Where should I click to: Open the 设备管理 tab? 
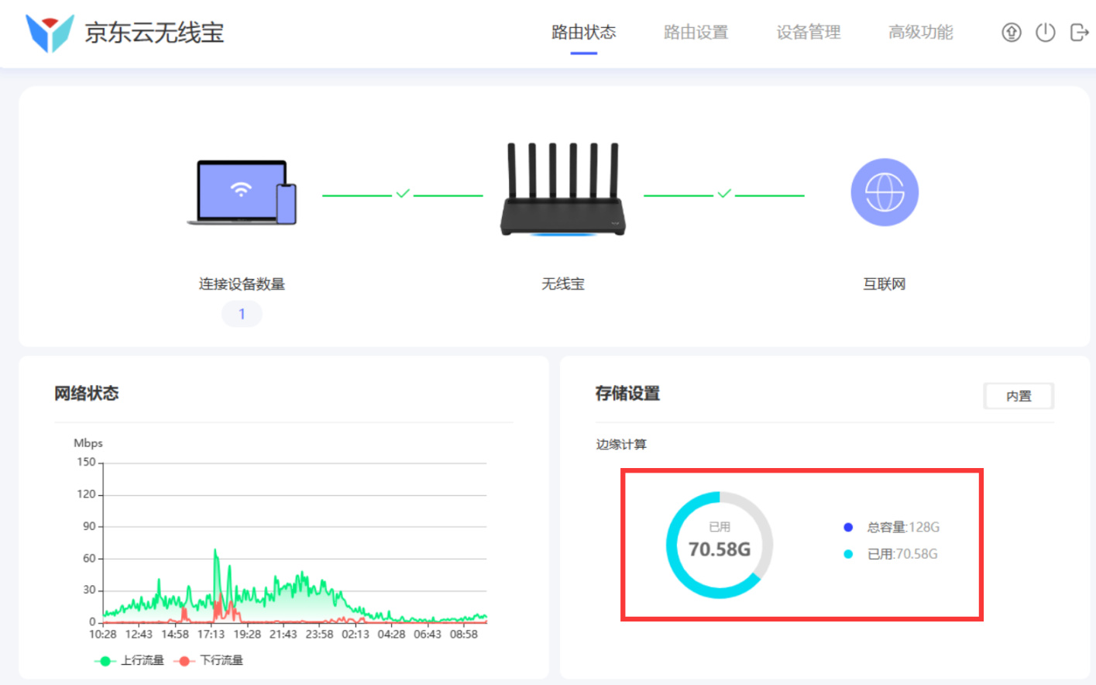pos(809,33)
